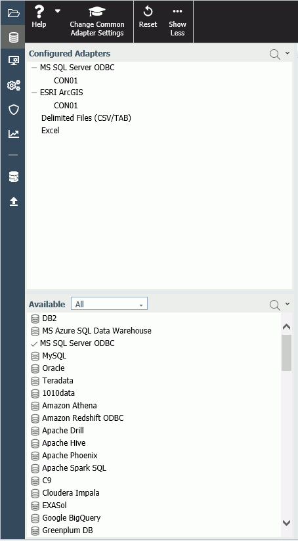Search the Configured Adapters list

pyautogui.click(x=274, y=54)
